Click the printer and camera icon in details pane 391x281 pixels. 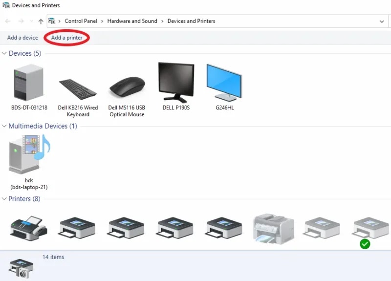tap(21, 268)
